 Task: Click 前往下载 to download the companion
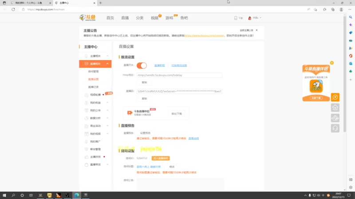(x=177, y=114)
